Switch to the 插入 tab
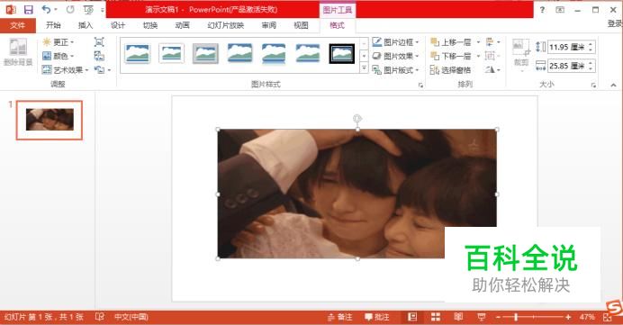The height and width of the screenshot is (325, 623). 85,25
